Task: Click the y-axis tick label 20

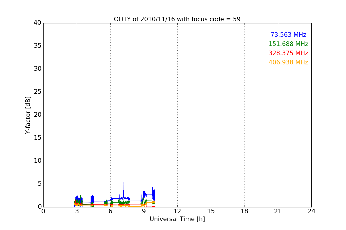Action: point(37,115)
